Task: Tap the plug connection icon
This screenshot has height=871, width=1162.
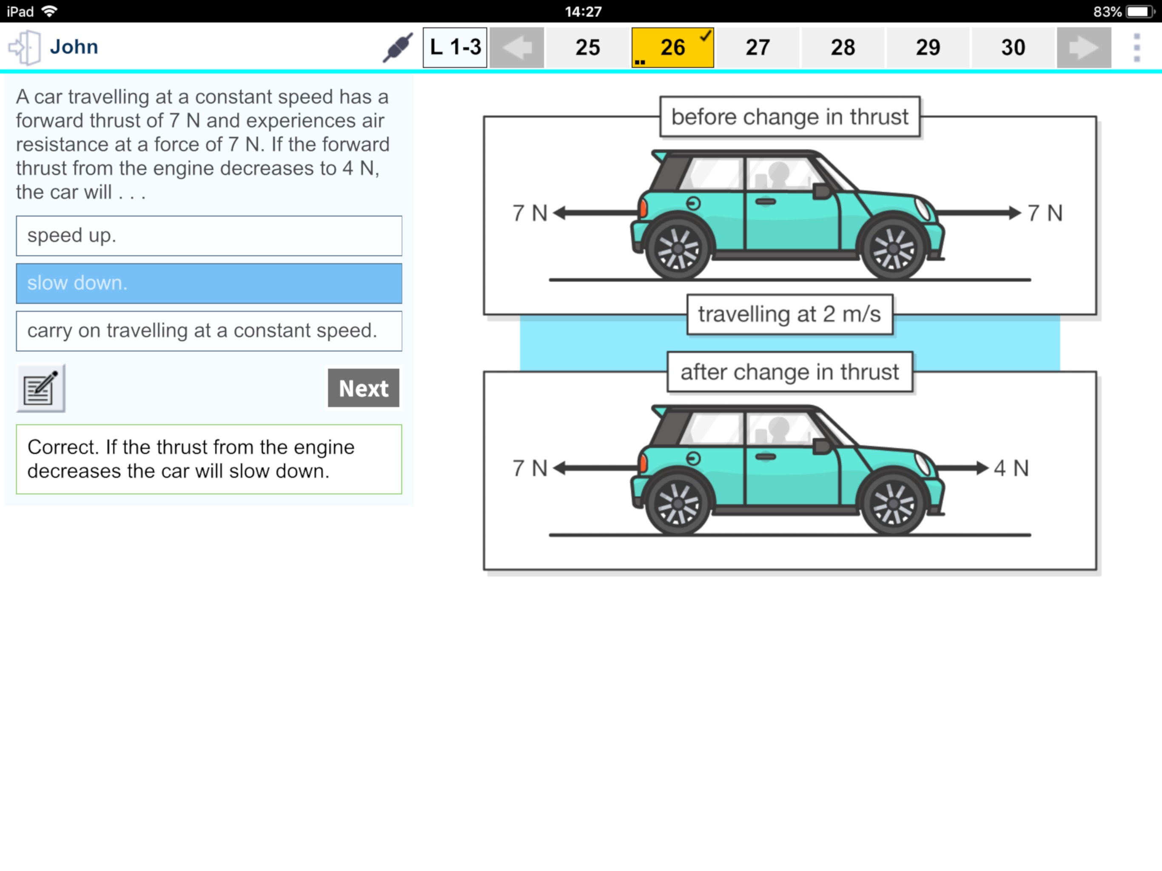Action: pos(398,47)
